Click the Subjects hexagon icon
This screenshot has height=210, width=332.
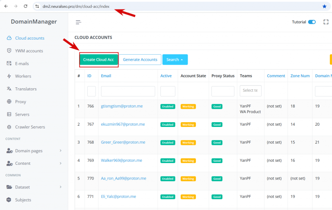point(9,200)
